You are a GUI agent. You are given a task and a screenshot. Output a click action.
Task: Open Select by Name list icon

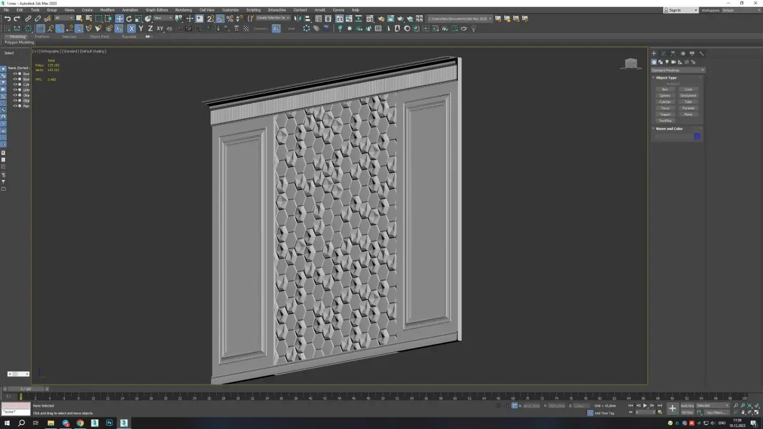coord(89,18)
